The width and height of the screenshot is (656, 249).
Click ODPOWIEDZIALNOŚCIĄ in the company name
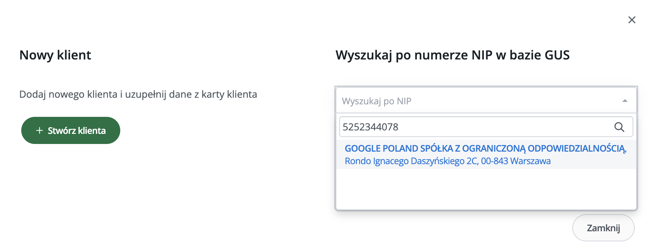(x=577, y=148)
